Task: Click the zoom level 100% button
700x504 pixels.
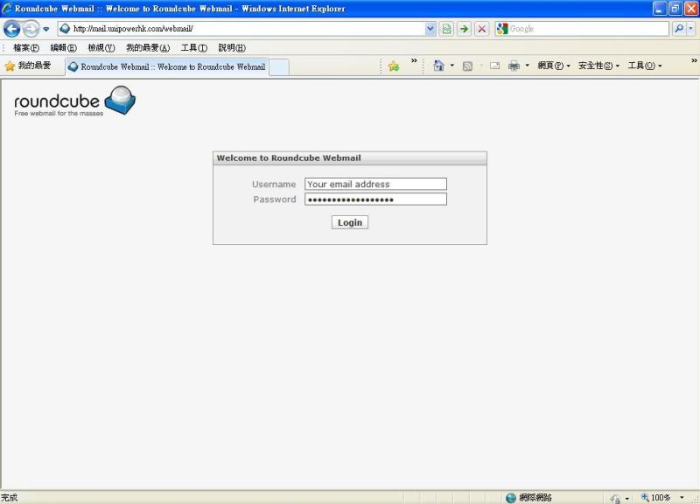Action: click(655, 498)
